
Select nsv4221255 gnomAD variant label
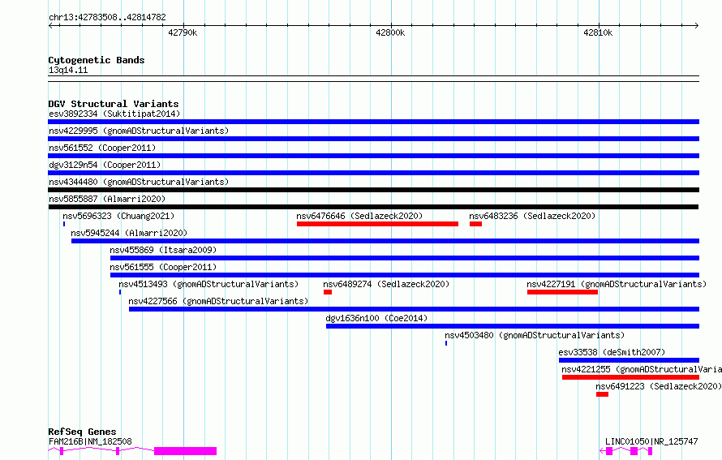[642, 369]
